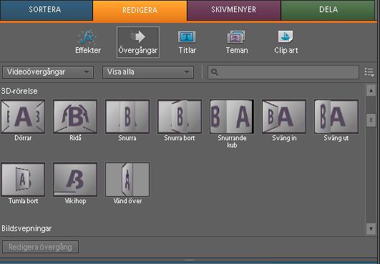The height and width of the screenshot is (264, 380).
Task: Switch to the SKIVMENYER tab
Action: point(233,10)
